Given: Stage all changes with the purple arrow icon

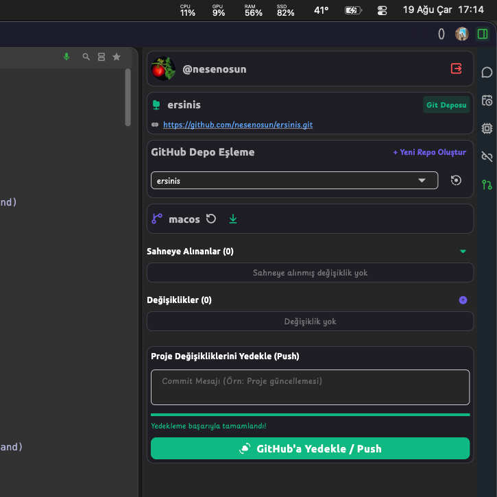Looking at the screenshot, I should (463, 300).
